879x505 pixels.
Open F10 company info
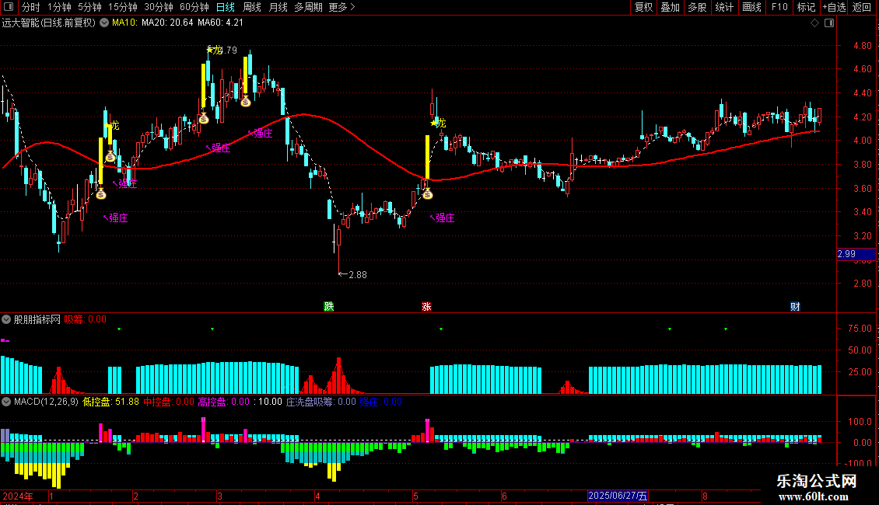[779, 7]
